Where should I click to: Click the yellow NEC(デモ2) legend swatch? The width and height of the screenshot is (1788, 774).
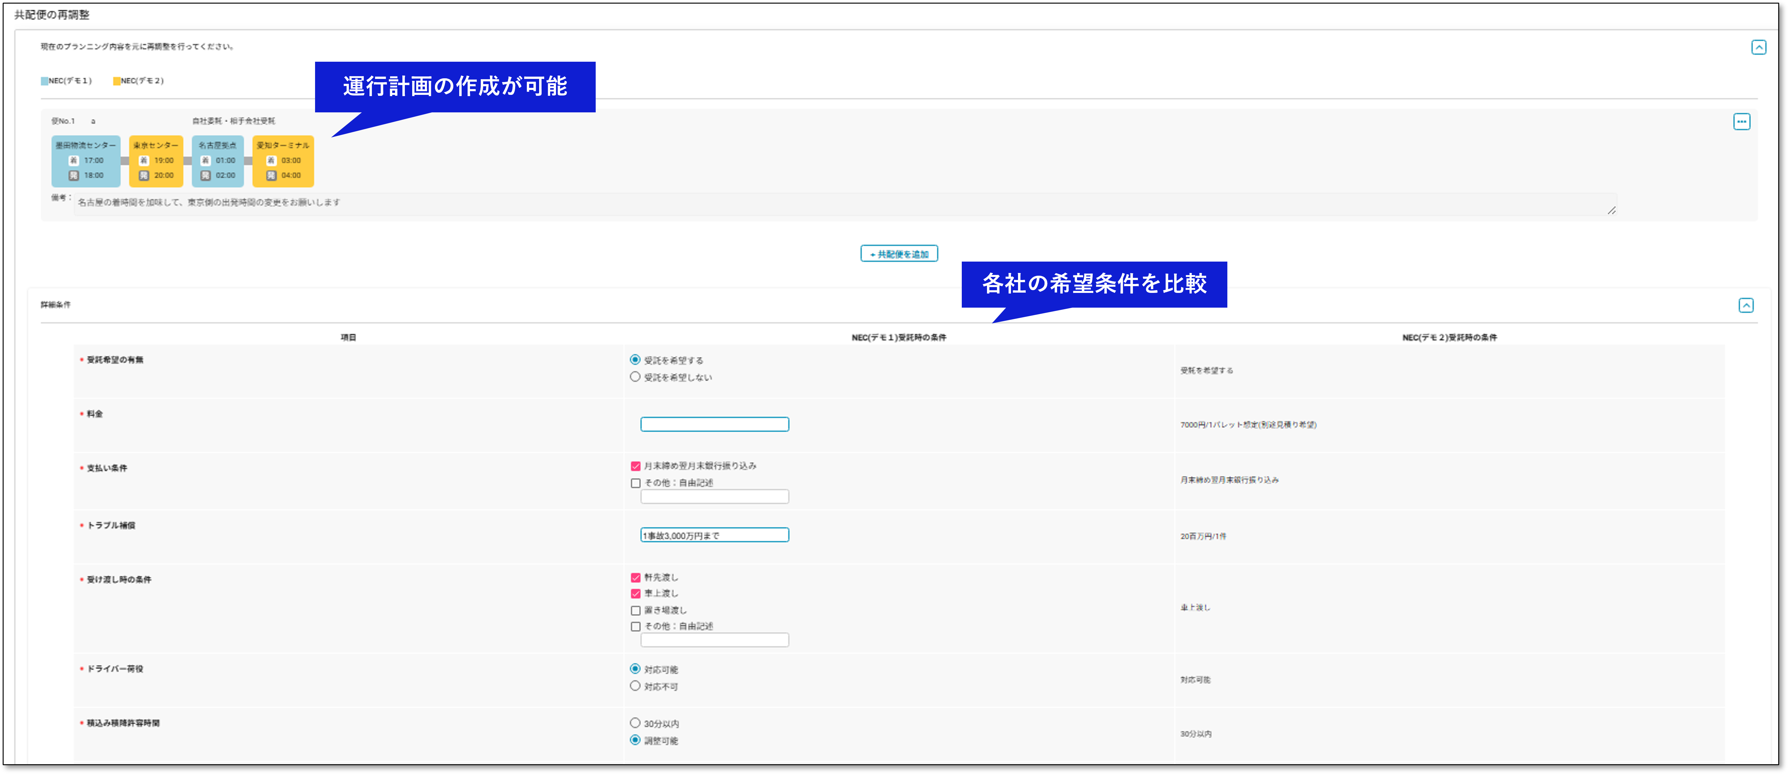[116, 81]
